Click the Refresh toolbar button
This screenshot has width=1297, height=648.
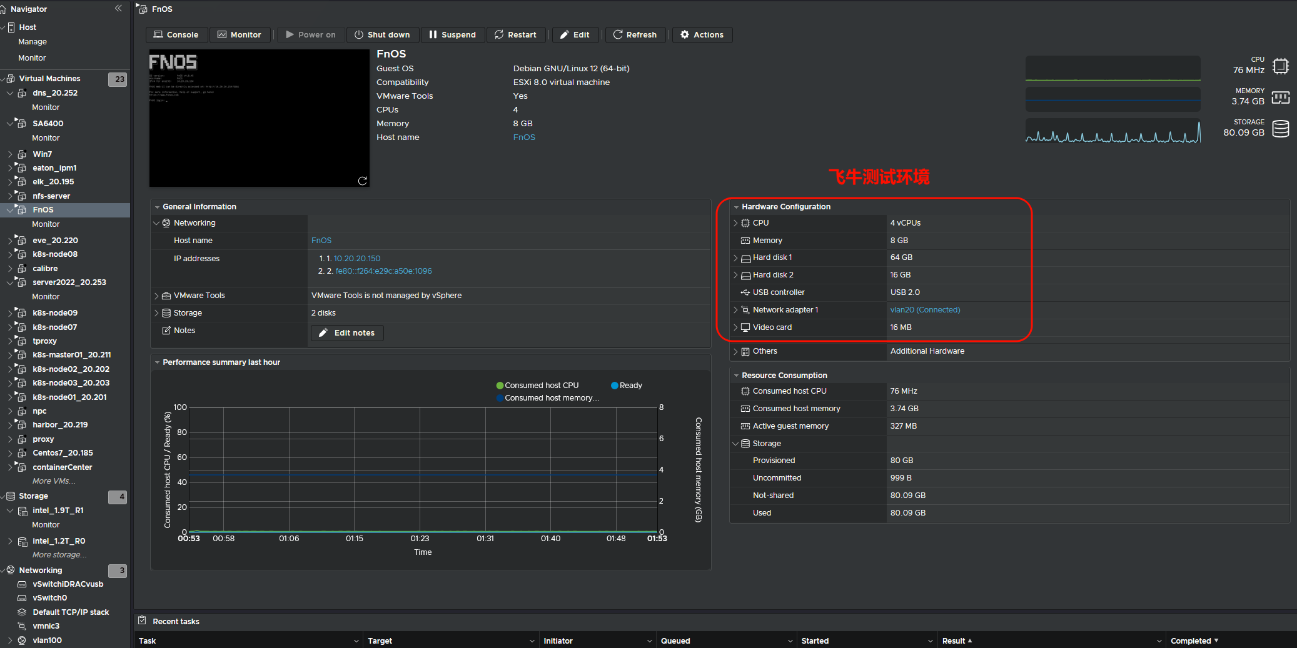pos(635,35)
